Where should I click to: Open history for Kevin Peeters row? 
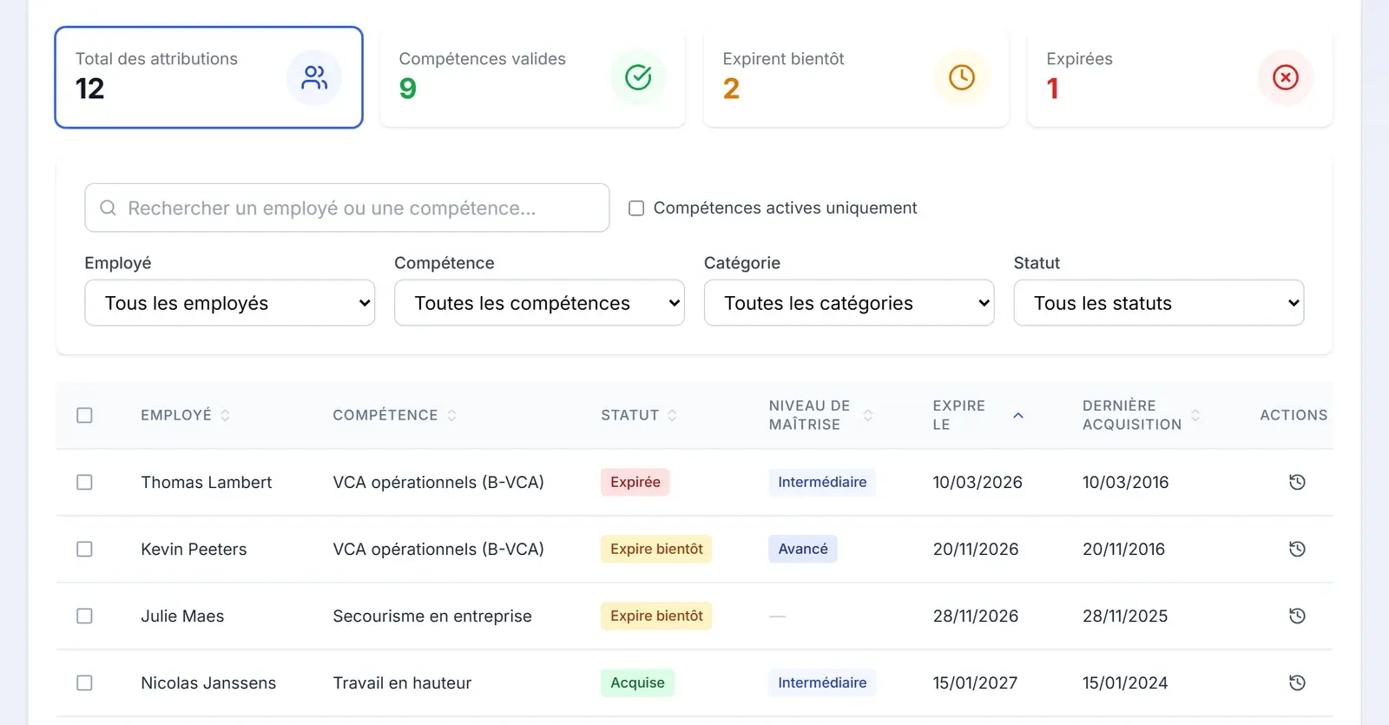[x=1297, y=549]
